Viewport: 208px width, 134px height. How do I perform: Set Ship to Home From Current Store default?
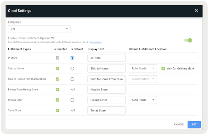72,79
